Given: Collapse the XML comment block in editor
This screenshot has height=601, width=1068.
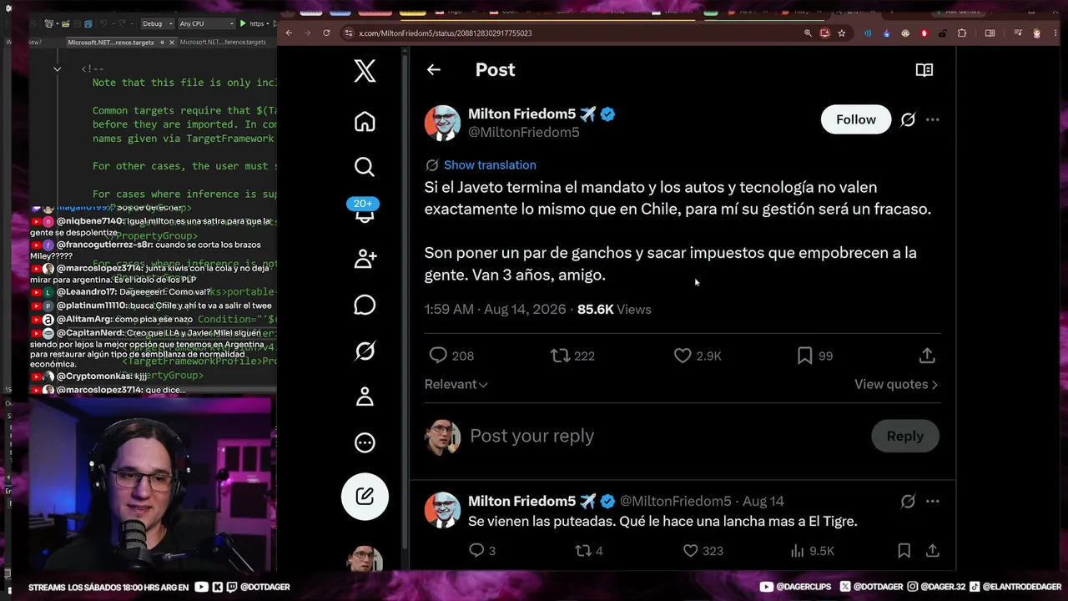Looking at the screenshot, I should 58,69.
